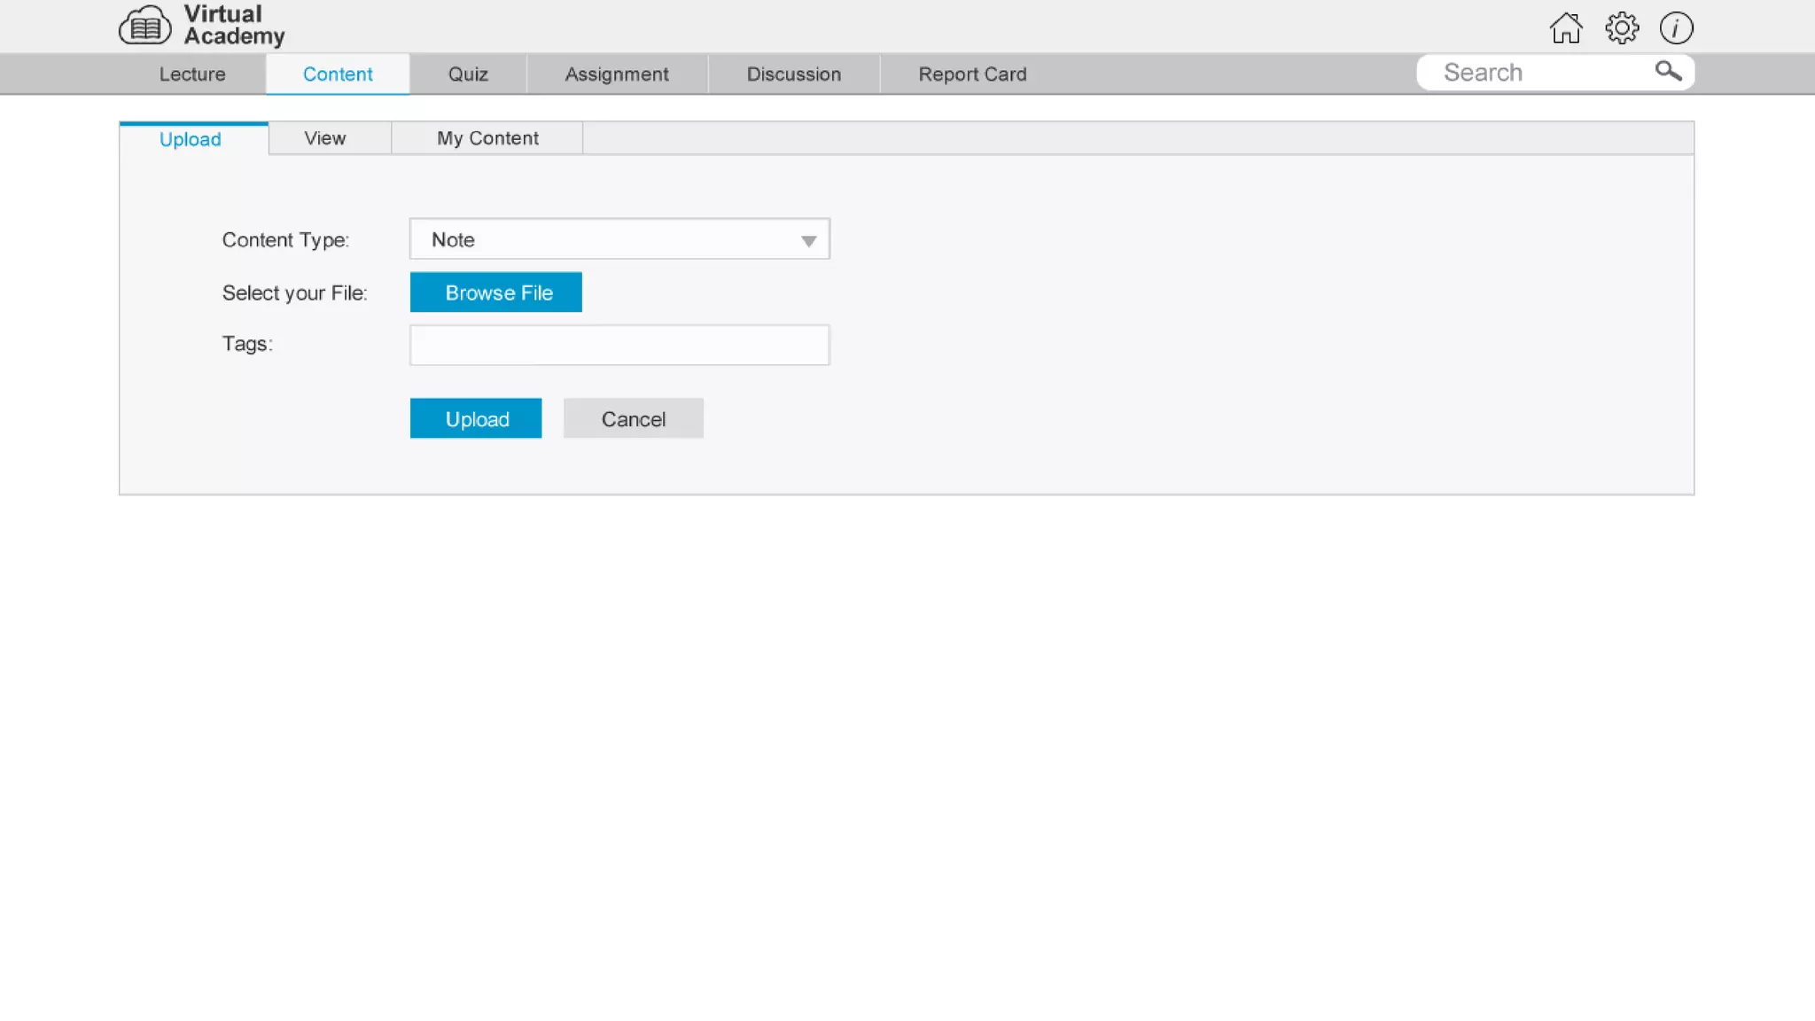Go to the Assignment tab
The width and height of the screenshot is (1815, 1021).
point(617,74)
